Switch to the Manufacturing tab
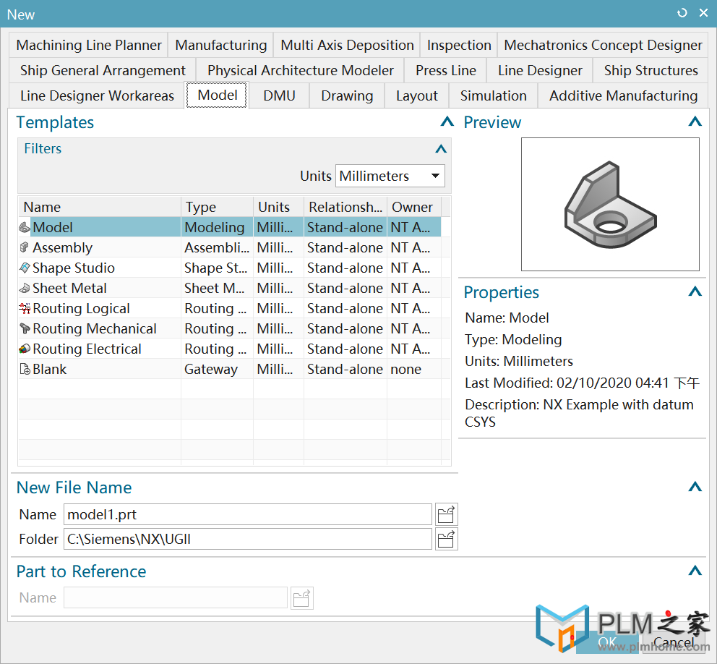 221,45
